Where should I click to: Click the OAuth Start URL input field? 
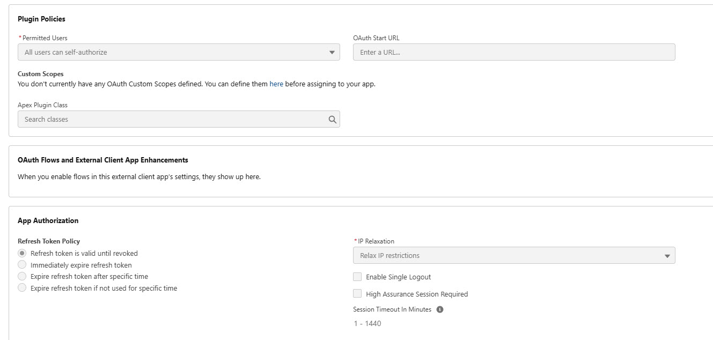coord(513,53)
